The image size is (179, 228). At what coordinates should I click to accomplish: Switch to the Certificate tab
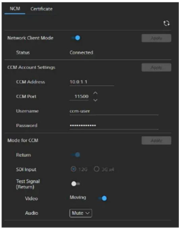click(x=41, y=9)
